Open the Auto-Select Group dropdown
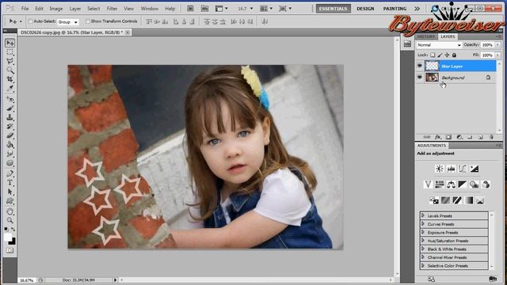Image resolution: width=507 pixels, height=285 pixels. [x=68, y=22]
